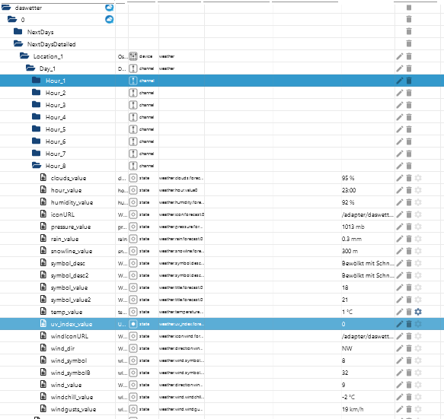The height and width of the screenshot is (419, 444).
Task: Click the edit pencil for Hour_1
Action: point(399,81)
